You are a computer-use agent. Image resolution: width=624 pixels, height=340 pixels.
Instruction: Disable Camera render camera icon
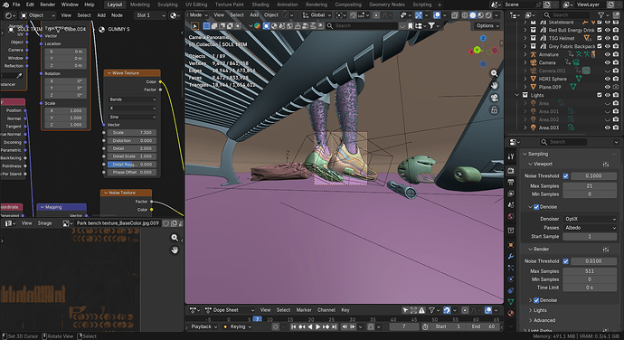tap(616, 62)
